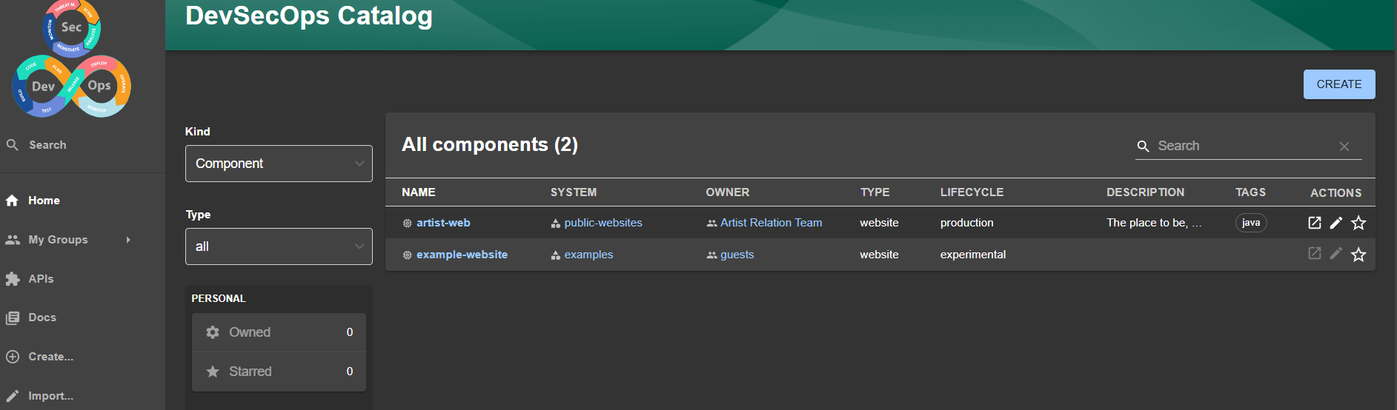Open view link icon for example-website

click(1314, 254)
